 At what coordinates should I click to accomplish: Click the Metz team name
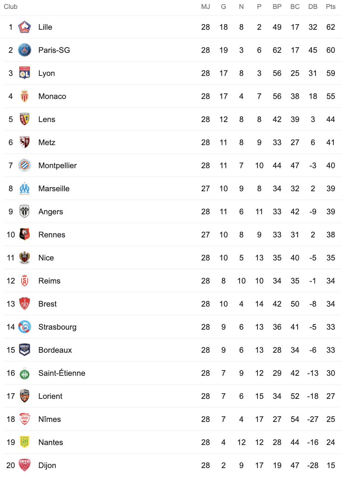(x=47, y=143)
